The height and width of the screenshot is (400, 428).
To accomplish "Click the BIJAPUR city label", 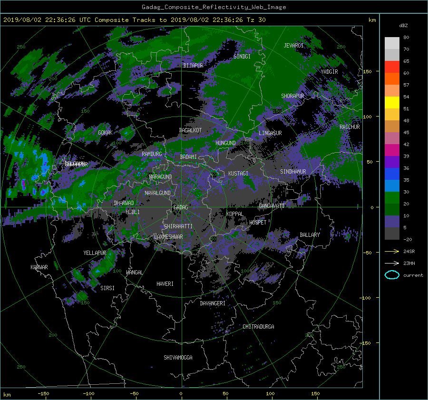I will click(193, 66).
